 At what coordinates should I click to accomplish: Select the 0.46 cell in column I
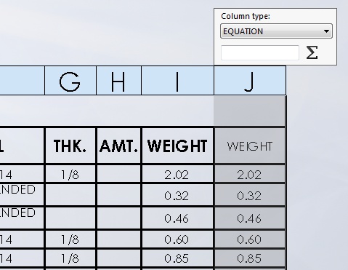(x=177, y=218)
